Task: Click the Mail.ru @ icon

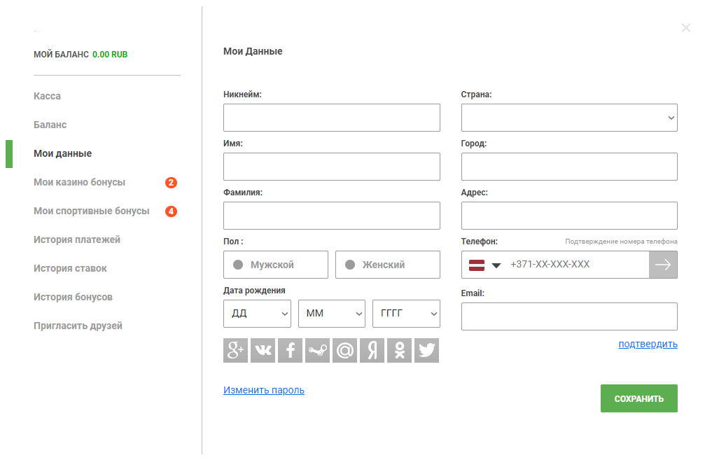Action: (345, 350)
